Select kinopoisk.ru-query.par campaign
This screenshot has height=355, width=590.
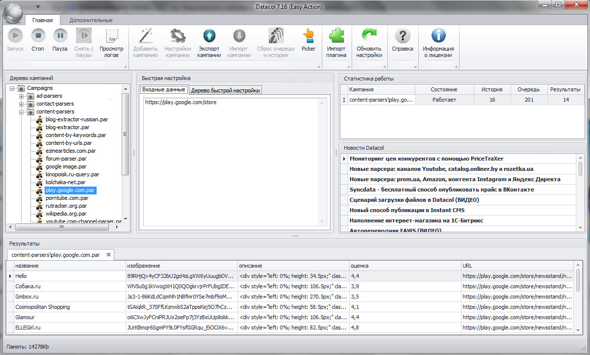point(73,174)
